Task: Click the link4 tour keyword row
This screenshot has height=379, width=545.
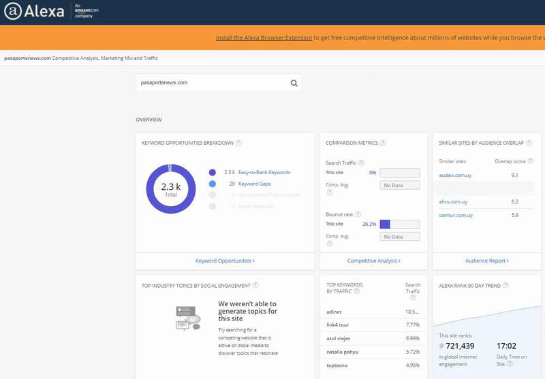Action: click(x=373, y=325)
